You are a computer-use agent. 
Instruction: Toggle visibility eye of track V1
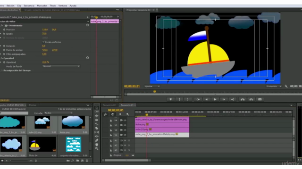pos(125,135)
